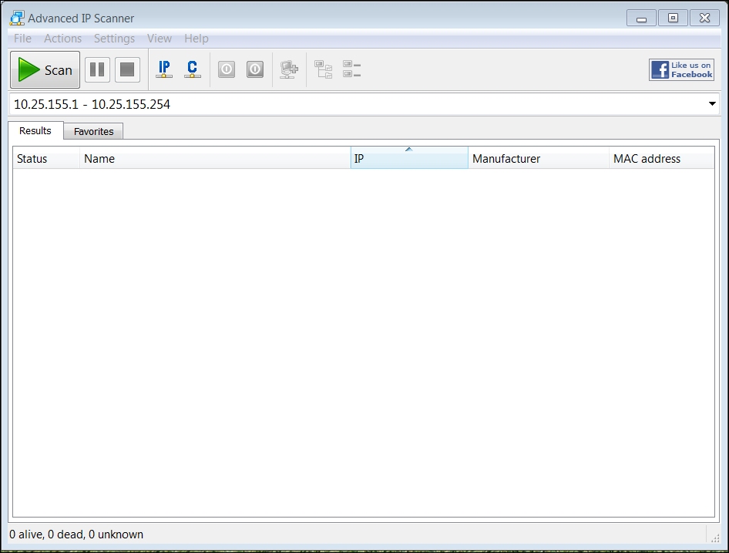Click the C-class subnet range icon
This screenshot has height=553, width=729.
[x=192, y=69]
